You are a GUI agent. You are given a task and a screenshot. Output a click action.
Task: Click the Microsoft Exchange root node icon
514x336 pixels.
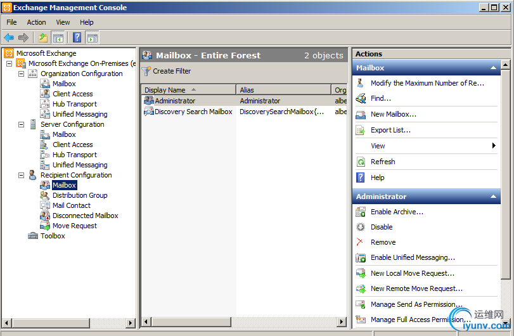(x=9, y=53)
